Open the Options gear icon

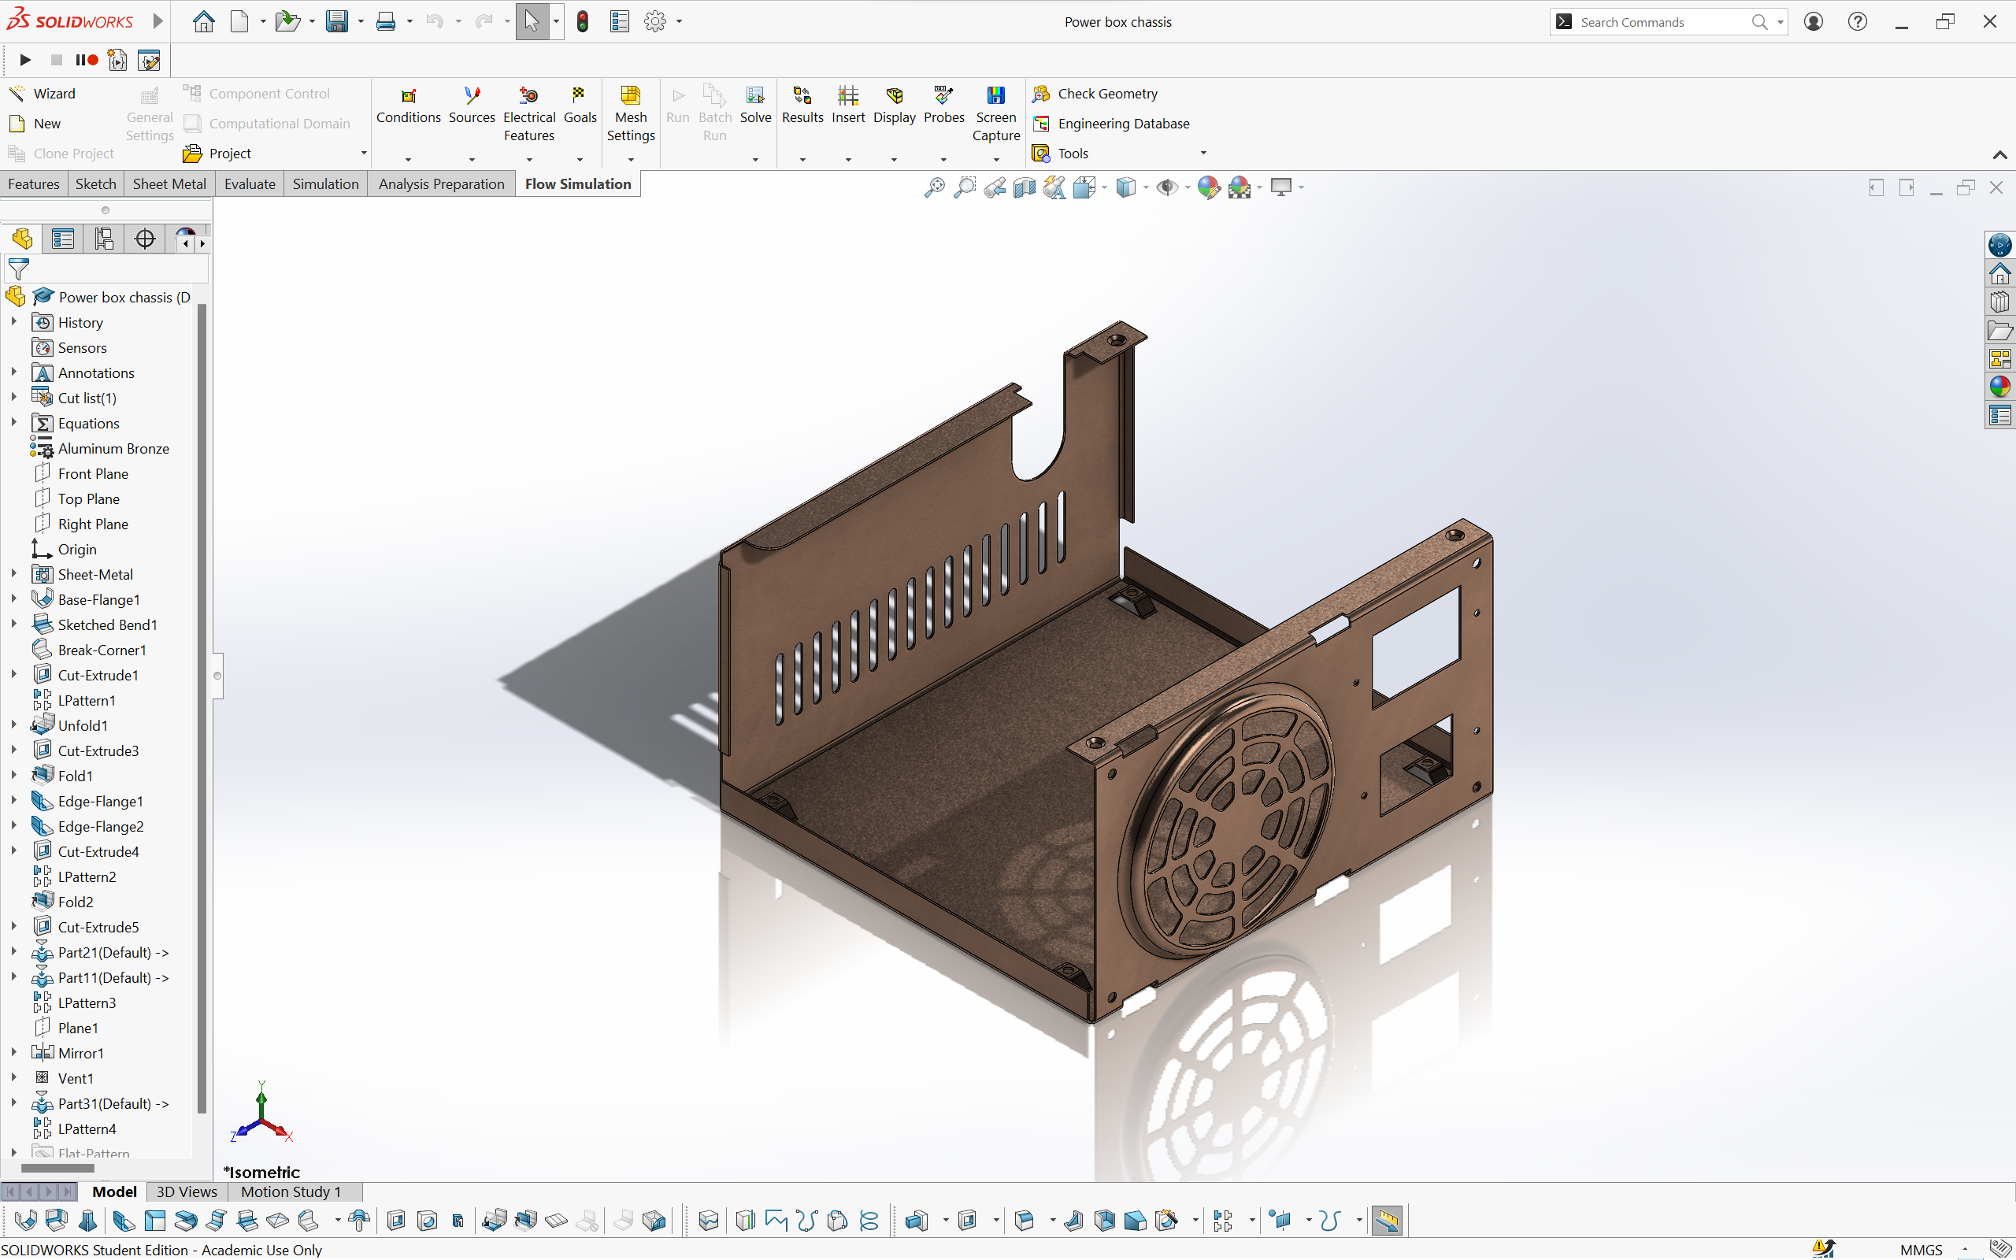click(x=656, y=22)
